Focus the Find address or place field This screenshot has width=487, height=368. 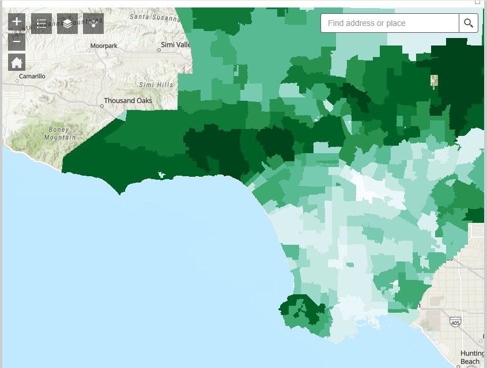390,23
